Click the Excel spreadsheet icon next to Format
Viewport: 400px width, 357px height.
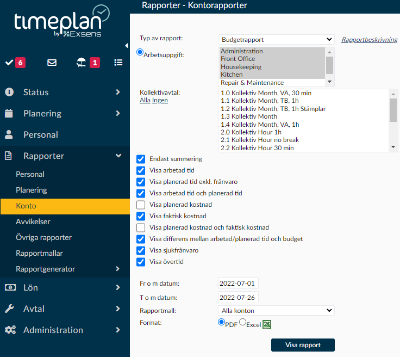267,324
